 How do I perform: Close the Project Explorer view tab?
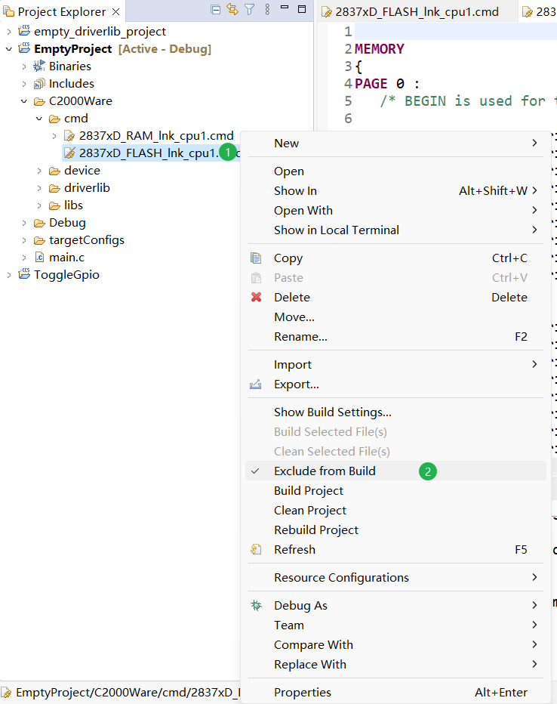point(116,11)
